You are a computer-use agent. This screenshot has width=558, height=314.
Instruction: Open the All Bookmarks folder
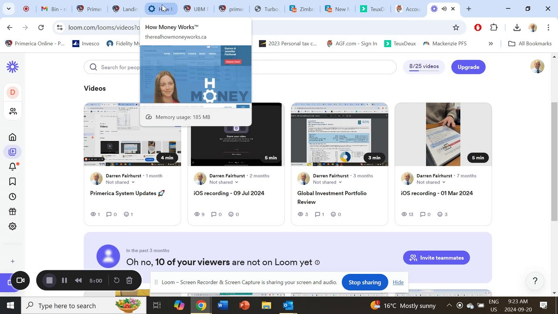(x=530, y=44)
